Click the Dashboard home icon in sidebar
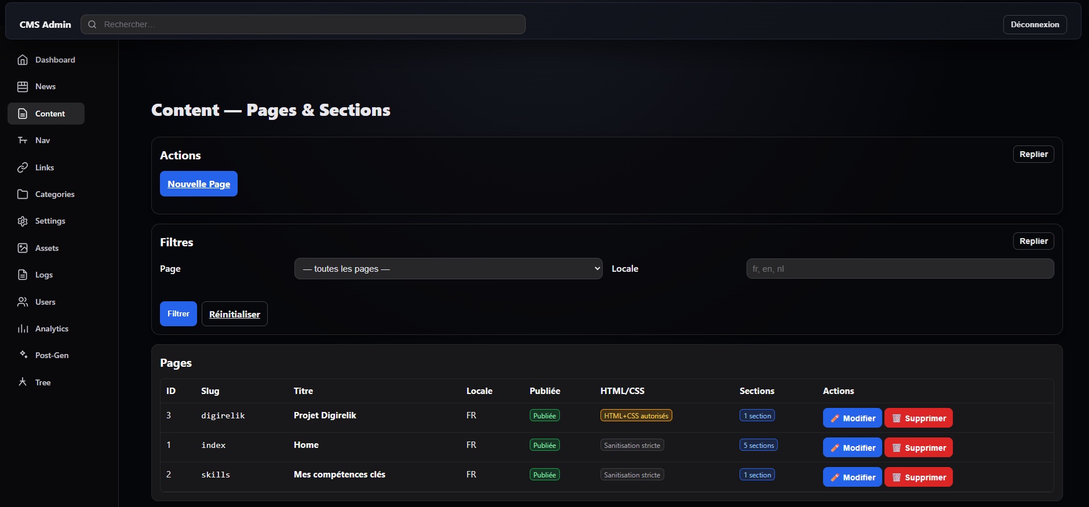The height and width of the screenshot is (507, 1089). tap(23, 60)
